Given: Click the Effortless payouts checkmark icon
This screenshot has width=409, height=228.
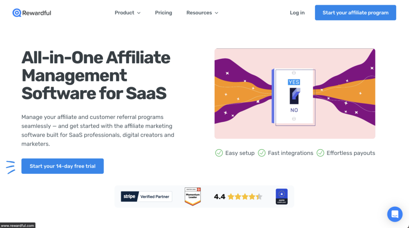Looking at the screenshot, I should 320,153.
